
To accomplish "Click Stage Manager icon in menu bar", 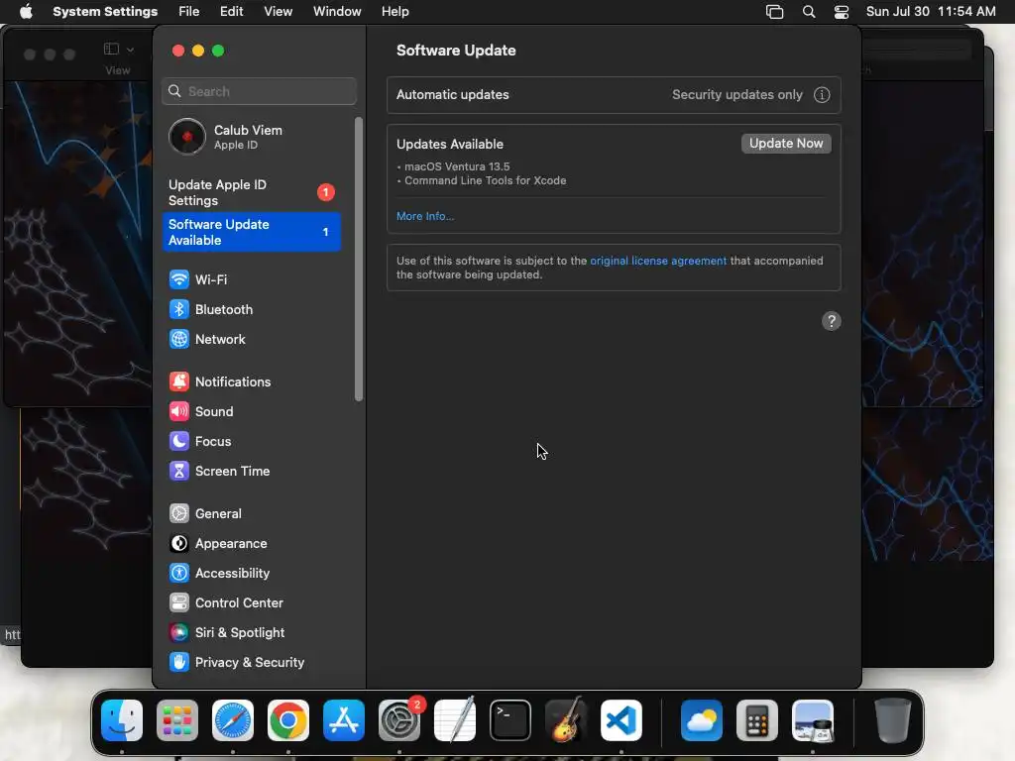I will (x=774, y=12).
